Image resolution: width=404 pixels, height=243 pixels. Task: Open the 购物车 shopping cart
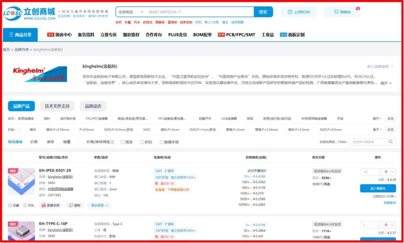[342, 12]
